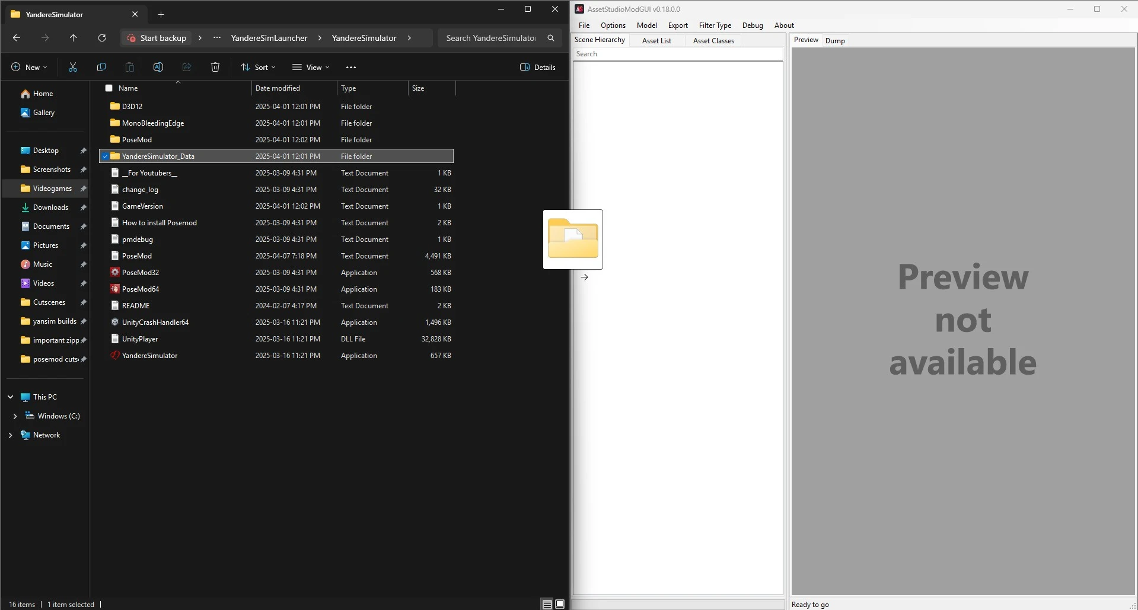The width and height of the screenshot is (1138, 610).
Task: Click the AssetStudioModGUI title bar icon
Action: (579, 9)
